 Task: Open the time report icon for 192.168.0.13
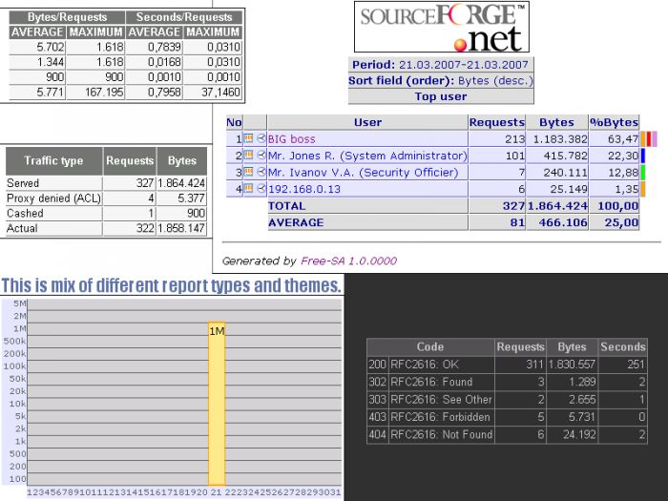(261, 188)
